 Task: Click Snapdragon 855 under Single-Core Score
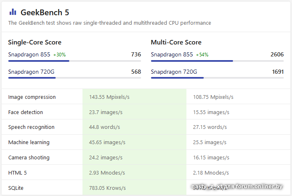tap(29, 54)
